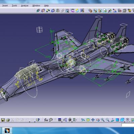Open the Analyze menu
This screenshot has width=134, height=134.
pyautogui.click(x=24, y=6)
